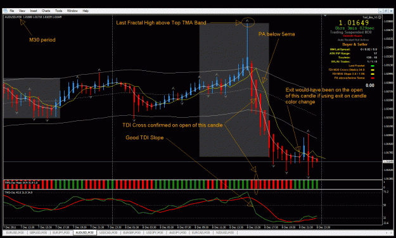Restore down the chart window
396x238 pixels.
pos(386,11)
